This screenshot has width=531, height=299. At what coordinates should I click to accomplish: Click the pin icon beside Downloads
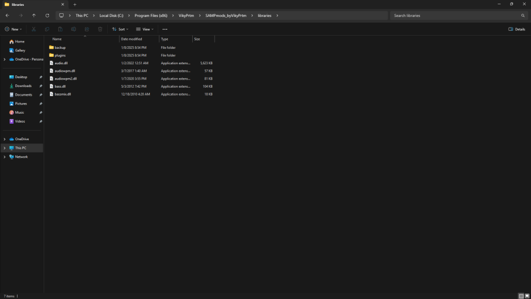[41, 86]
